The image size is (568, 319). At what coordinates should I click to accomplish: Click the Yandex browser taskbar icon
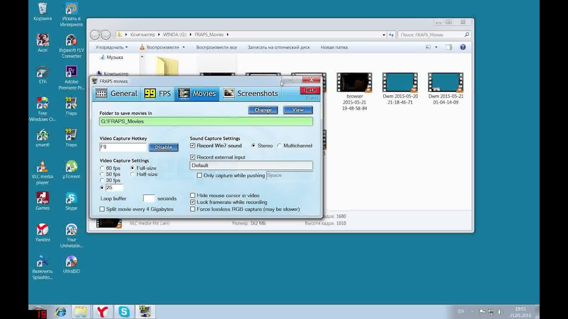coord(103,312)
